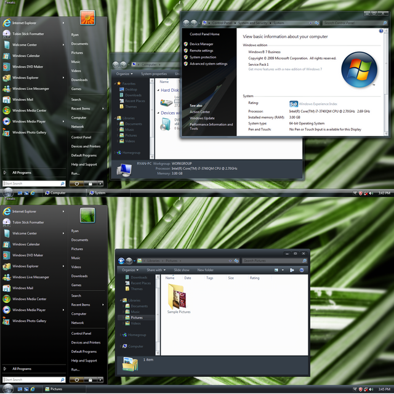The image size is (394, 394).
Task: Click the Windows Experience Index link
Action: coord(318,104)
